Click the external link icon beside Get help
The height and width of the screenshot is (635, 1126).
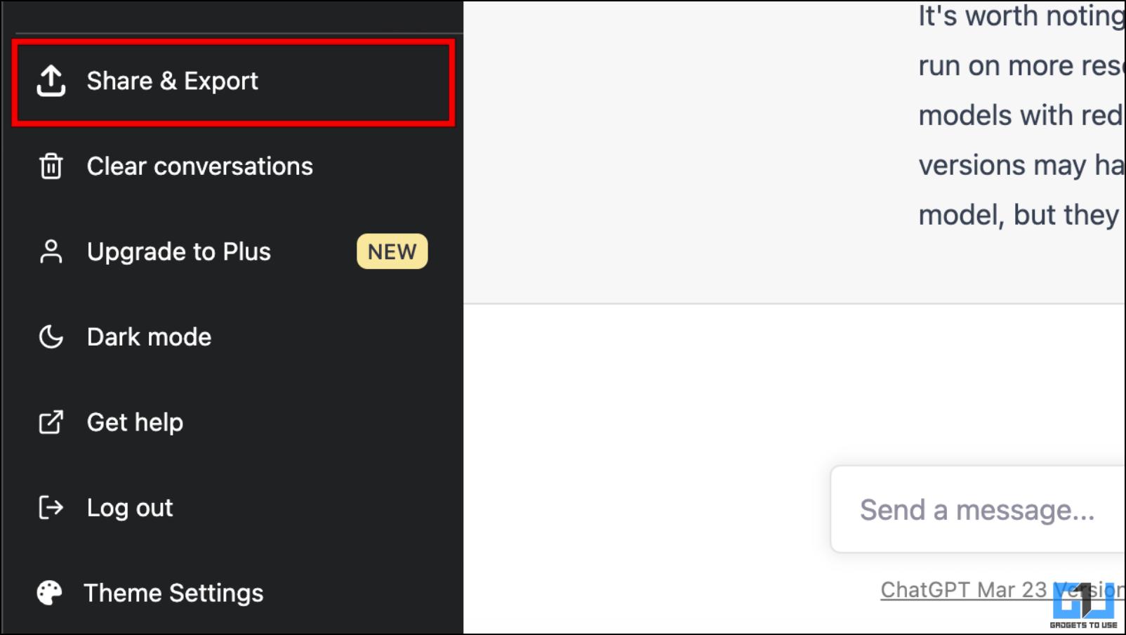tap(51, 422)
